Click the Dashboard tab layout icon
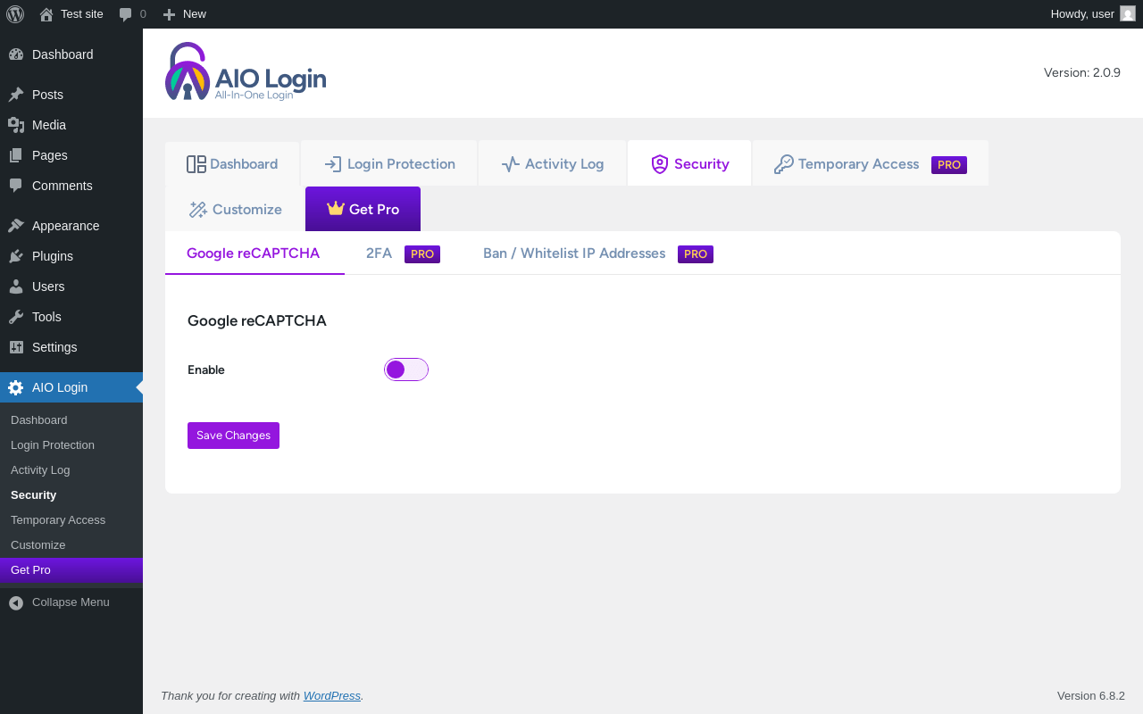 [x=196, y=164]
